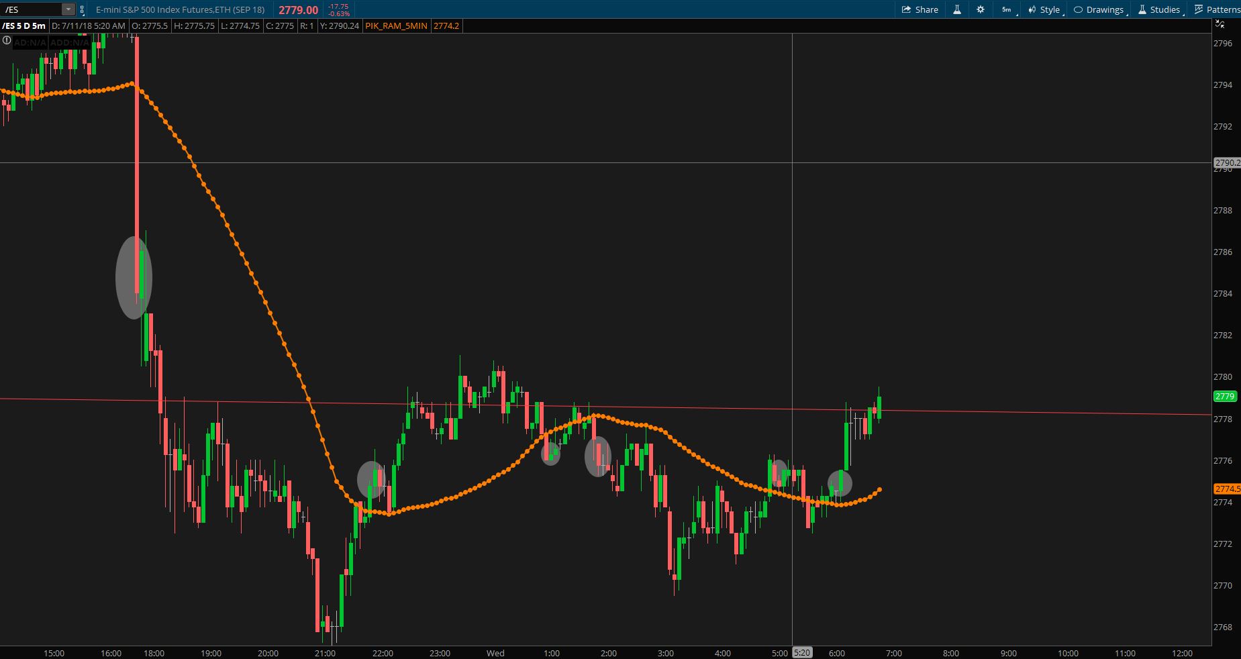Open the 5m timeframe dropdown
The width and height of the screenshot is (1241, 659).
(x=1007, y=9)
